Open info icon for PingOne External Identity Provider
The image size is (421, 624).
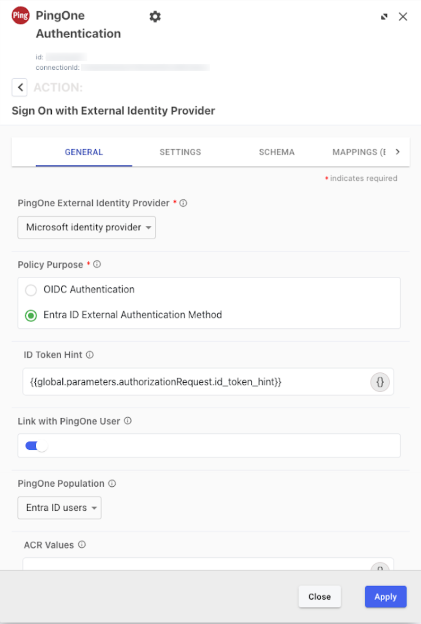pos(183,203)
